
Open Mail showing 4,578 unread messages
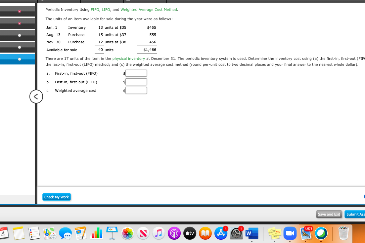[305, 233]
